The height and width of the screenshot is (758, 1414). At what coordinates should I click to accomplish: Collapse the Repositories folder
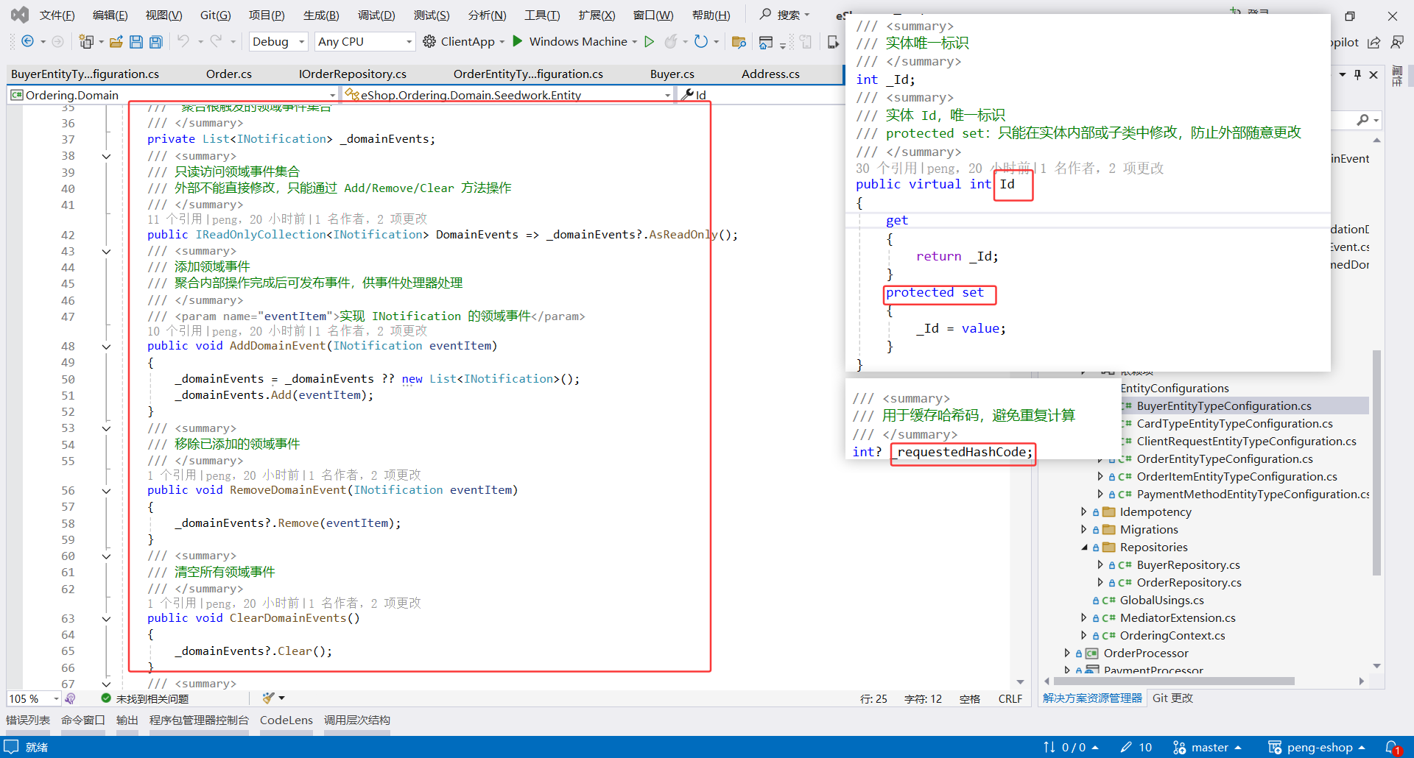pyautogui.click(x=1084, y=547)
